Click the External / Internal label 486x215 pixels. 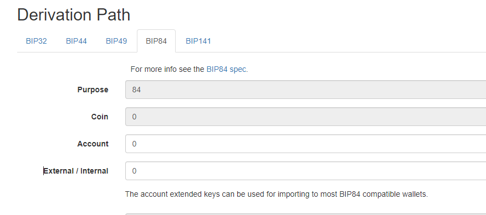click(75, 171)
